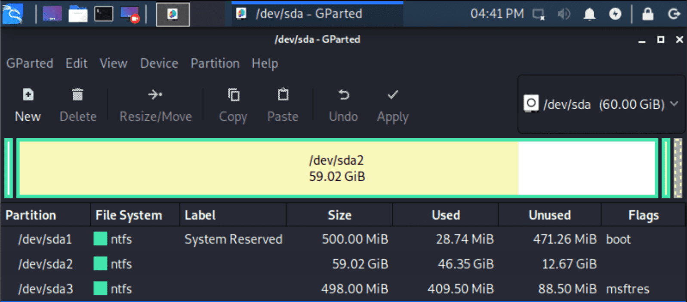Click the Partition column header
Viewport: 687px width, 302px height.
click(46, 215)
